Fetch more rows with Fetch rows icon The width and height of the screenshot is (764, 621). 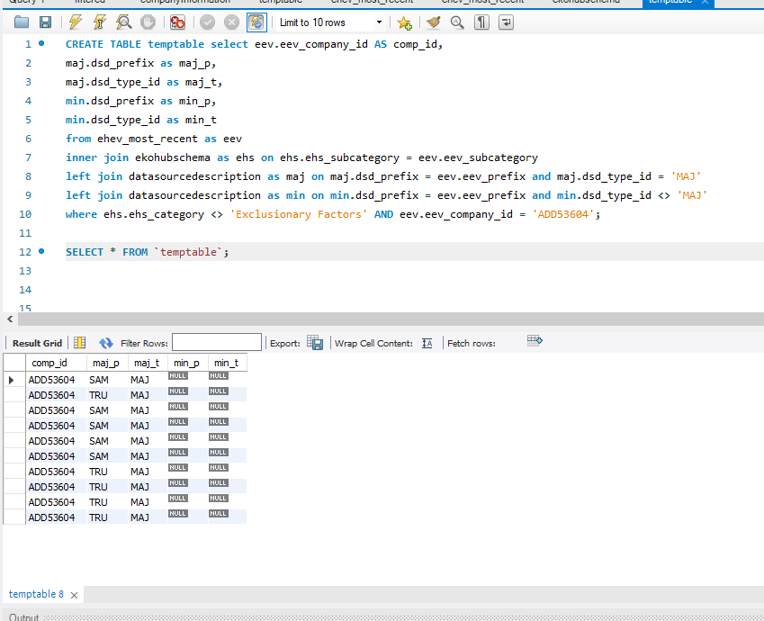pos(535,340)
